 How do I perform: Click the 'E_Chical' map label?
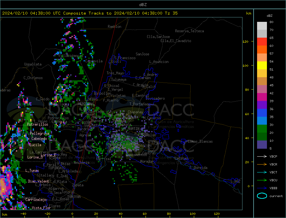[x=112, y=86]
